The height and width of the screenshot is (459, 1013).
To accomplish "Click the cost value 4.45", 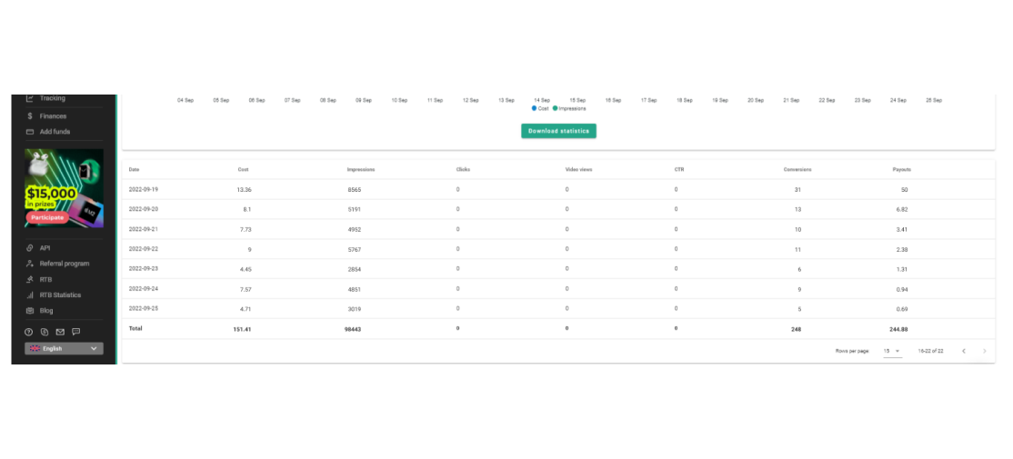I will point(246,269).
